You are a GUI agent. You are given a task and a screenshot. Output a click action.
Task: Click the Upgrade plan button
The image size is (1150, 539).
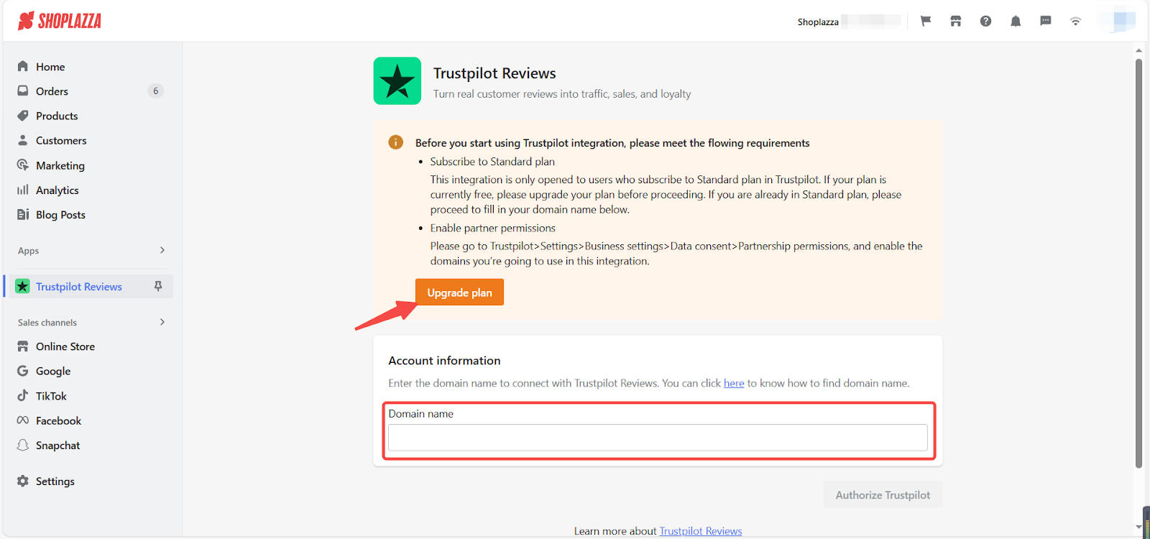459,292
